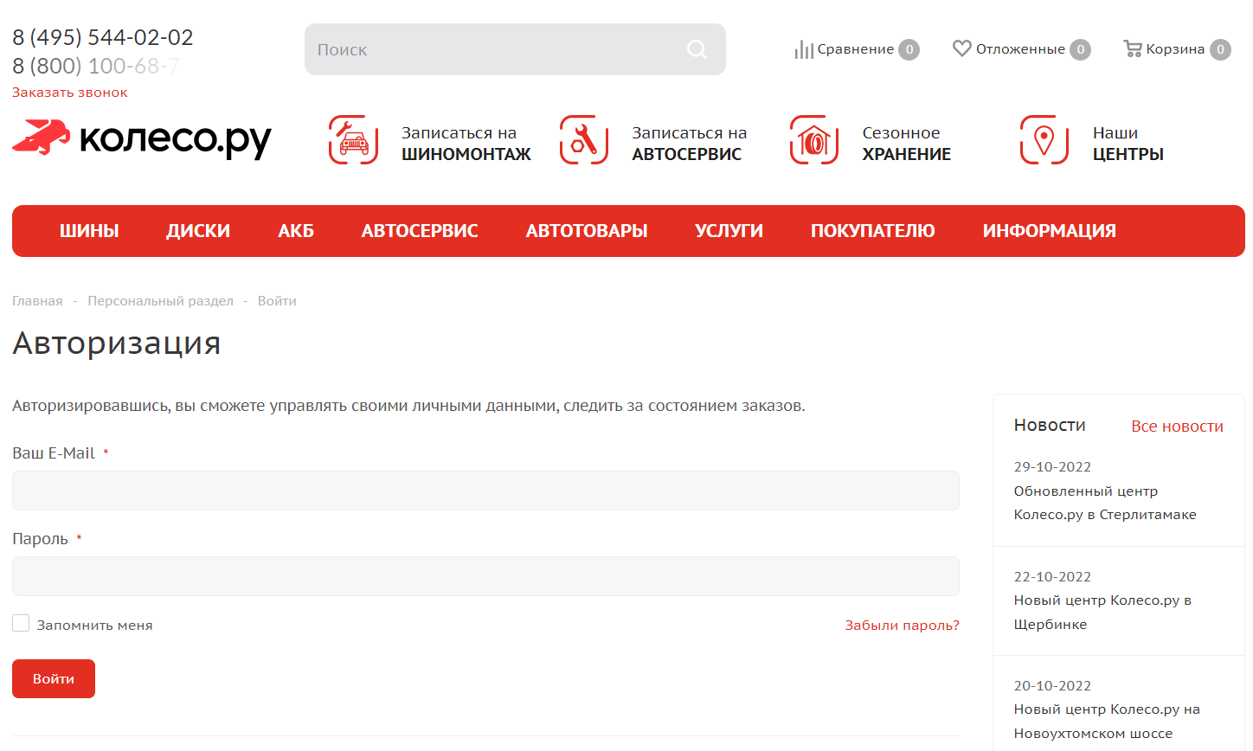Open the ДИСКИ menu
Image resolution: width=1253 pixels, height=751 pixels.
coord(198,231)
